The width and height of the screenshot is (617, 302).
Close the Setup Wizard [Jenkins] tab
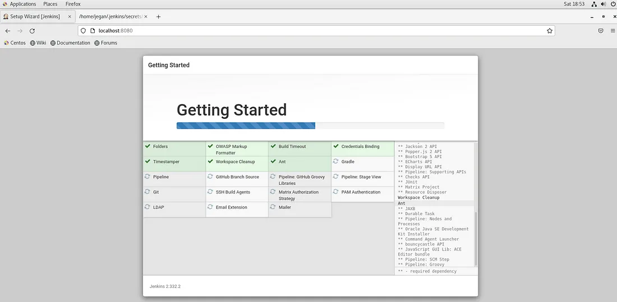pyautogui.click(x=70, y=16)
